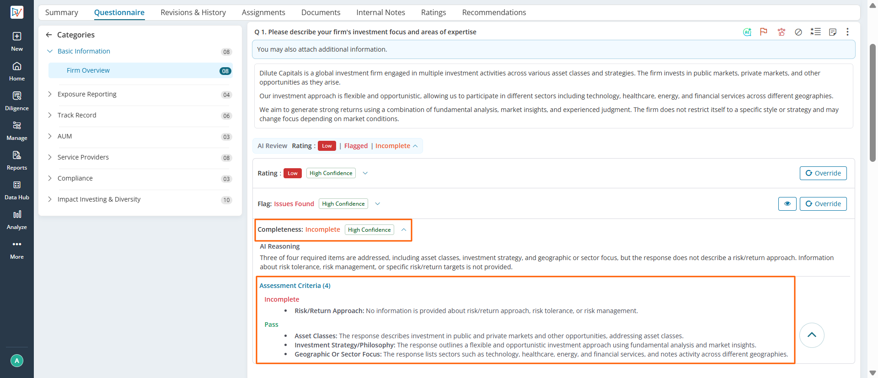
Task: Go to Home in the sidebar
Action: coord(17,71)
